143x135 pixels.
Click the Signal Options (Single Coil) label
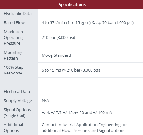tap(17, 113)
